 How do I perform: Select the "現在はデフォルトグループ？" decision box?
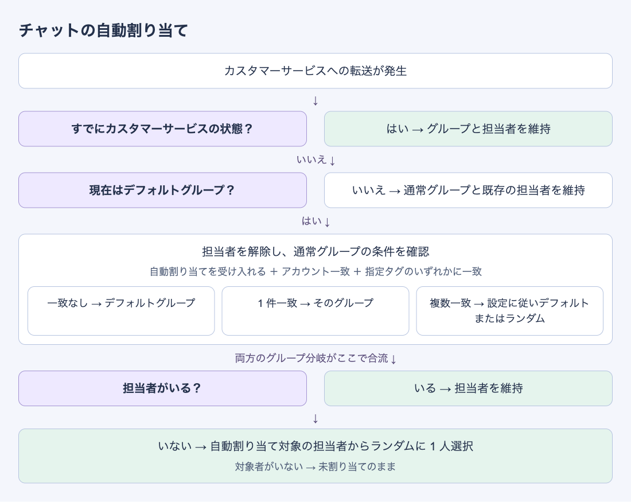162,190
